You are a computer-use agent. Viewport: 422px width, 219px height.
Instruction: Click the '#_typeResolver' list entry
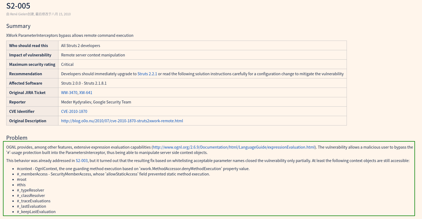click(30, 190)
